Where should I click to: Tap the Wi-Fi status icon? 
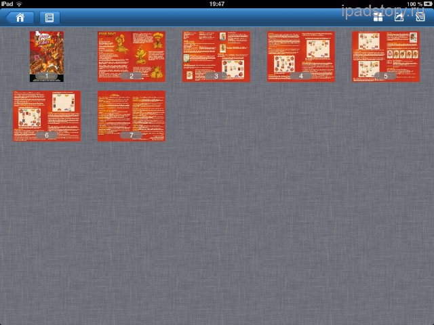pyautogui.click(x=19, y=4)
